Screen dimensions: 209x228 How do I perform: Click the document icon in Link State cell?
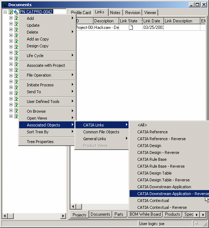coord(131,27)
